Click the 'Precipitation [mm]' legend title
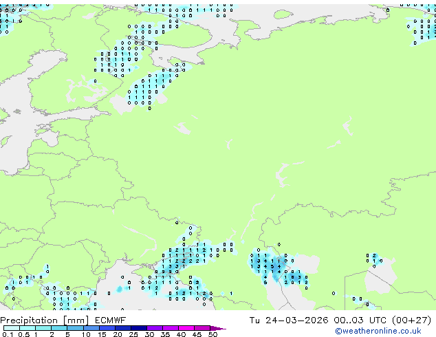Viewport: 436px width, 337px height. [x=45, y=320]
